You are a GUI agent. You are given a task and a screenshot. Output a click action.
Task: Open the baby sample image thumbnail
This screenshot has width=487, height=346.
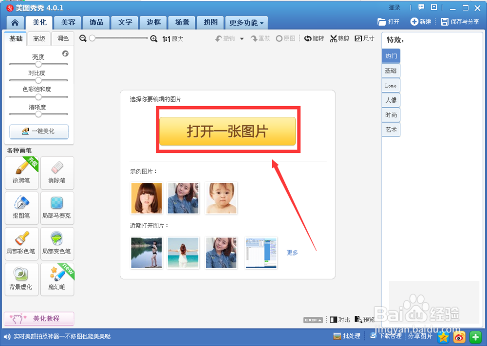tap(221, 197)
